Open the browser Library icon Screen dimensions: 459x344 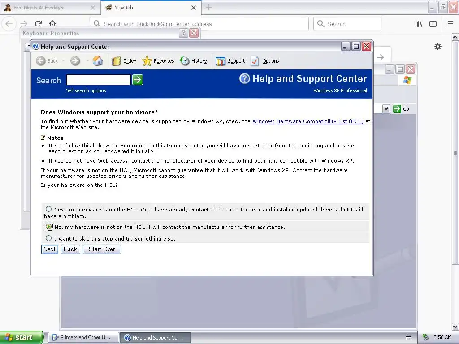tap(419, 24)
